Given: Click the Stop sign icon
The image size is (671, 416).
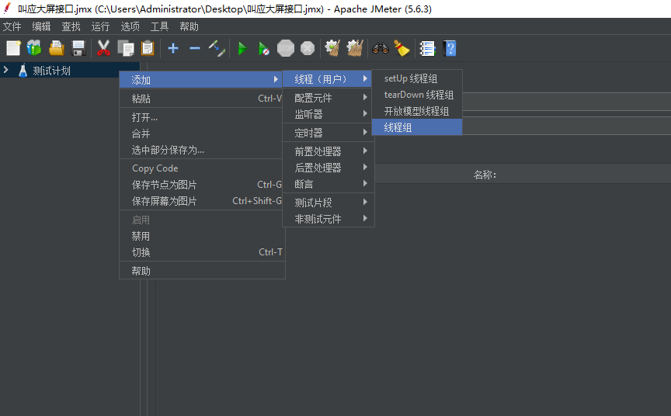Looking at the screenshot, I should tap(286, 48).
